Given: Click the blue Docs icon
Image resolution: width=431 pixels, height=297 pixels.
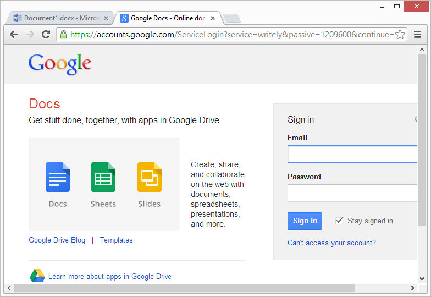Looking at the screenshot, I should (58, 177).
